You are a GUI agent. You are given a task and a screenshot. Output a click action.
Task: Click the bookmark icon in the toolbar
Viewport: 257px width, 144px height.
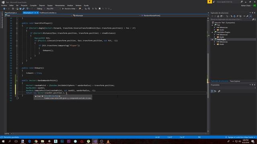(100, 9)
